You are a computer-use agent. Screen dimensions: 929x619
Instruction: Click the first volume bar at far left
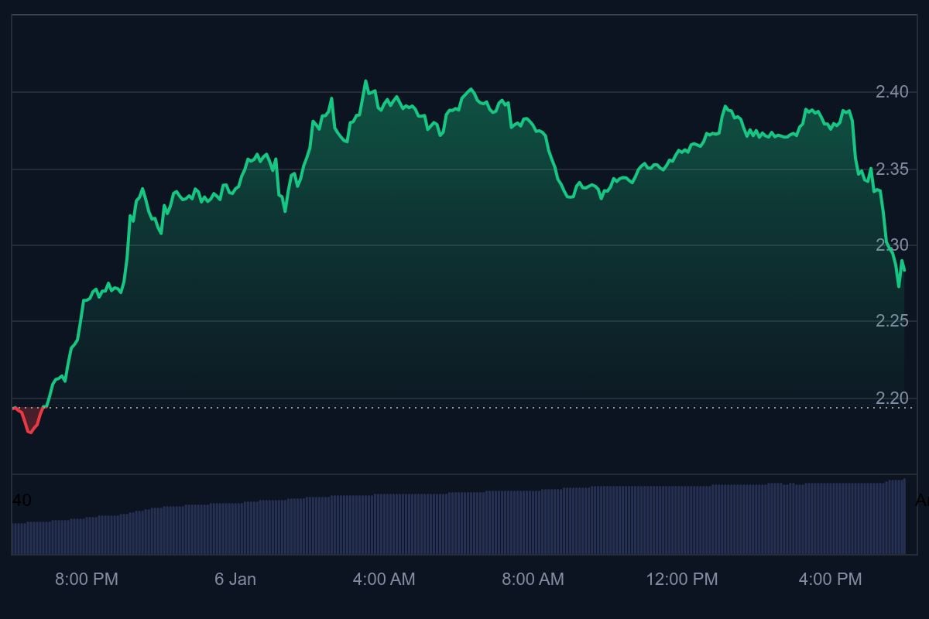[x=14, y=539]
